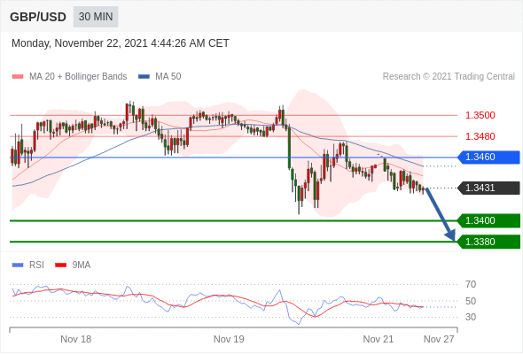Click the Research © 2021 Trading Central credit

(449, 77)
